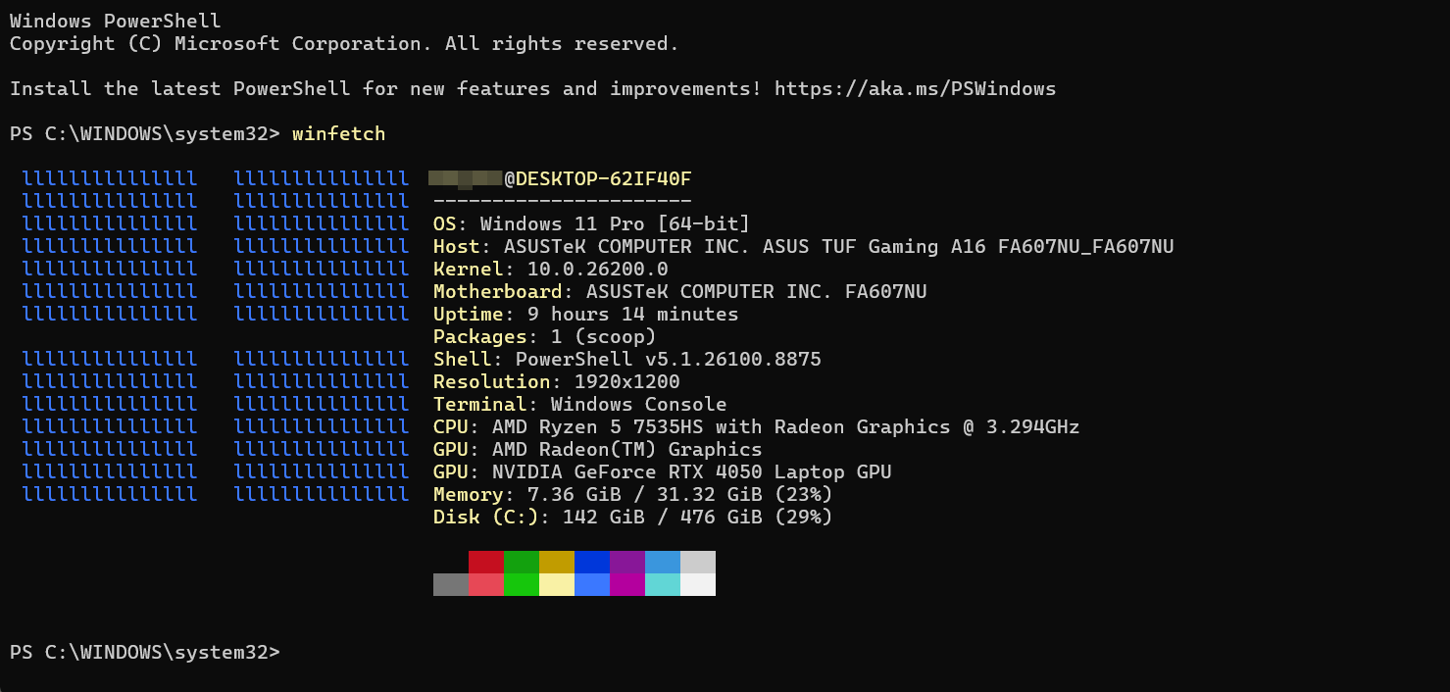Click 'NVIDIA GeForce RTX 4050 Laptop GPU' value
Screen dimensions: 1450x692
tap(691, 472)
